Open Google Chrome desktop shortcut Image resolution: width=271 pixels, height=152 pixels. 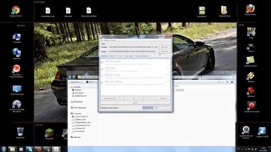(x=16, y=11)
